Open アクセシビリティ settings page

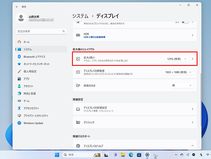click(31, 108)
